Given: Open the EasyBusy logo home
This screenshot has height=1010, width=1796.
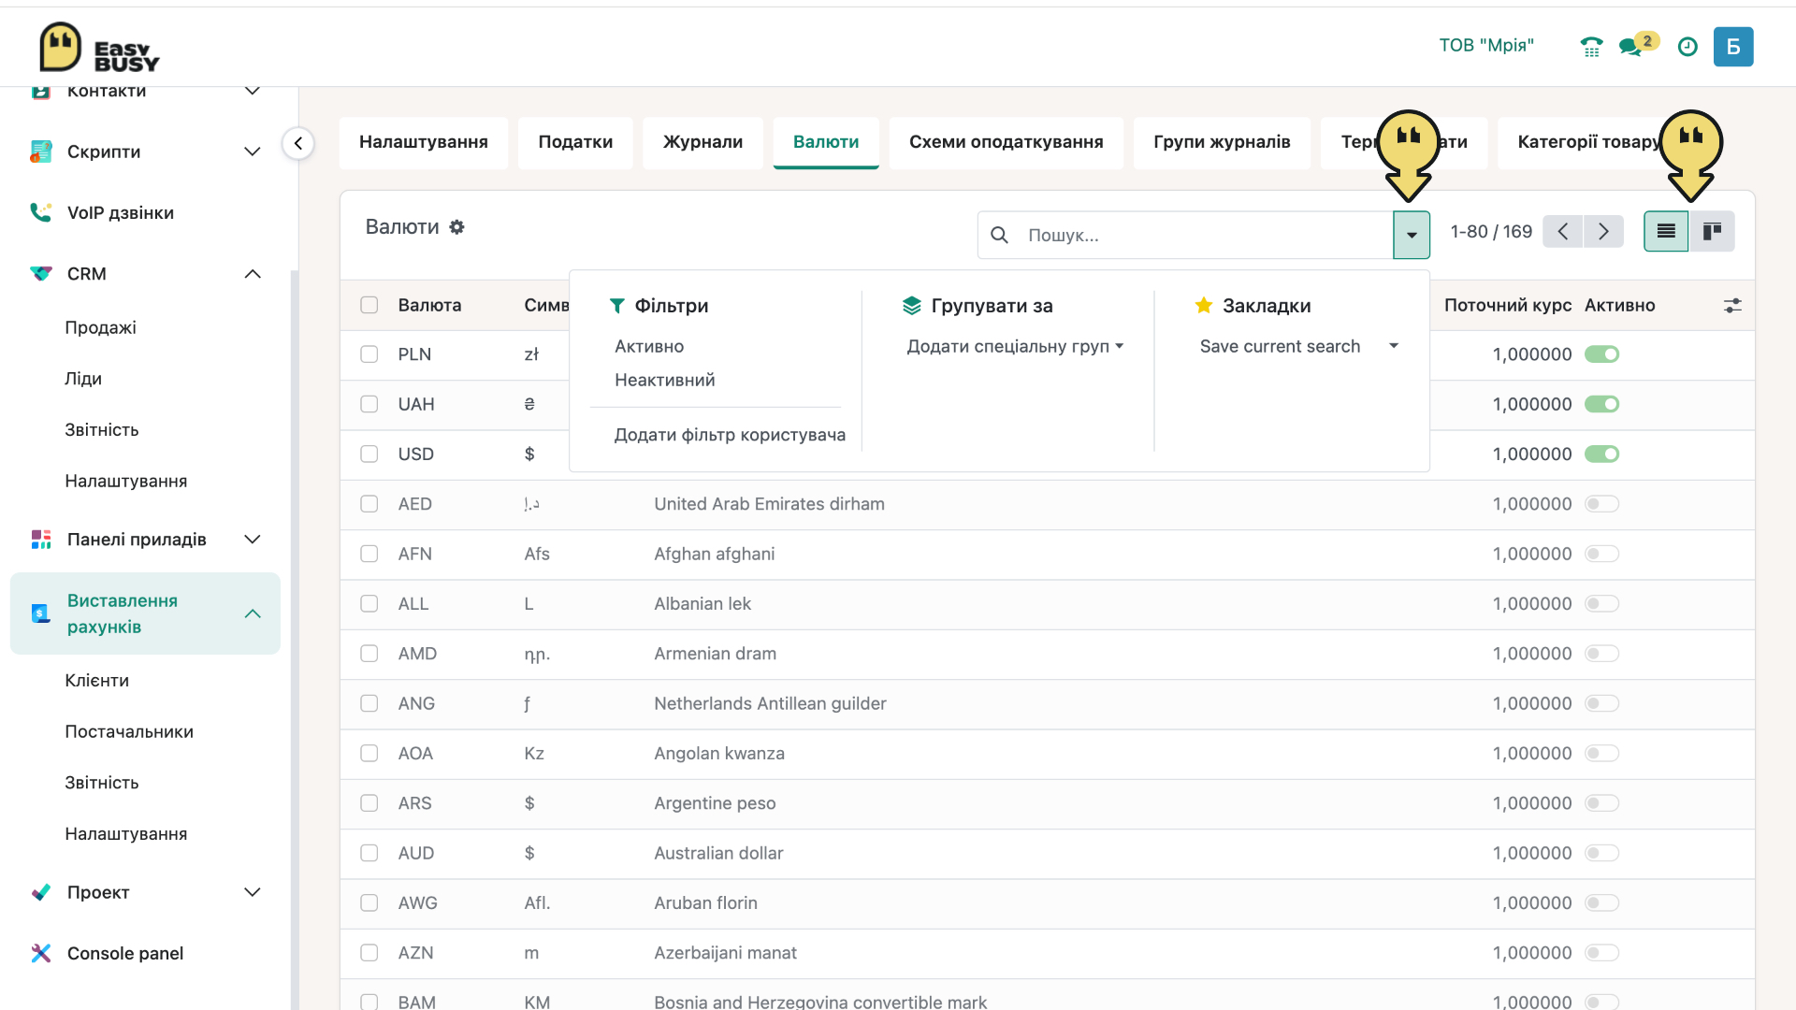Looking at the screenshot, I should click(x=99, y=47).
